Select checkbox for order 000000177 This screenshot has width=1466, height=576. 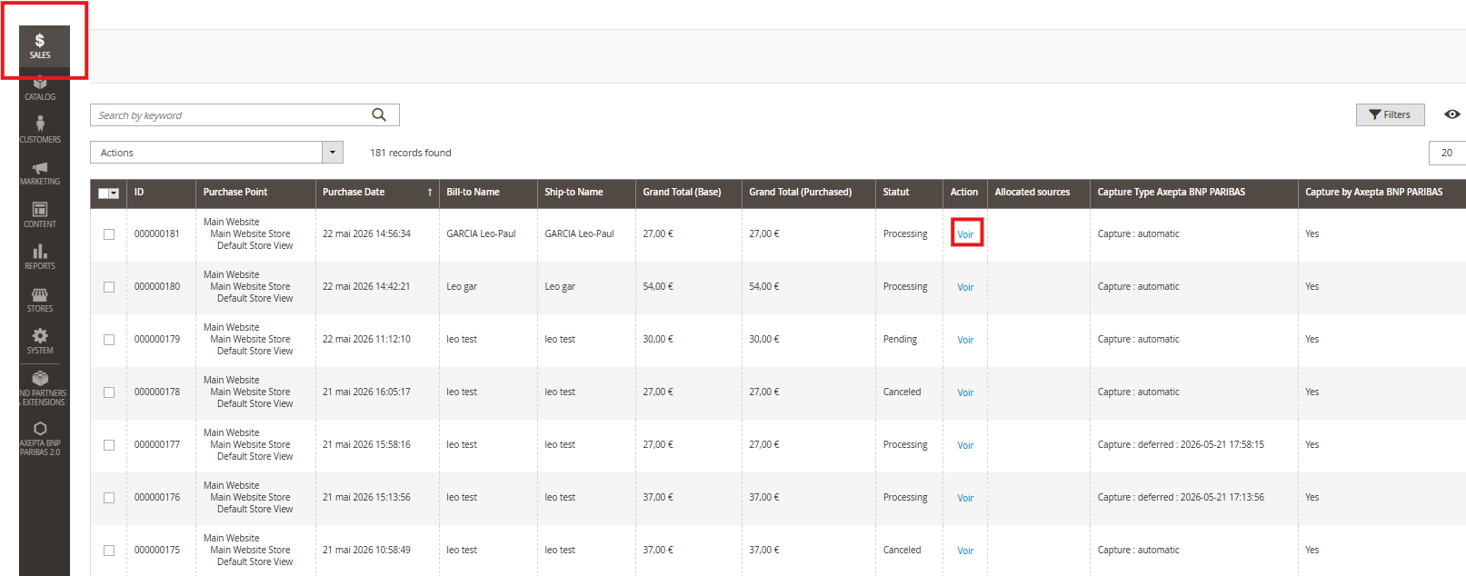[109, 445]
